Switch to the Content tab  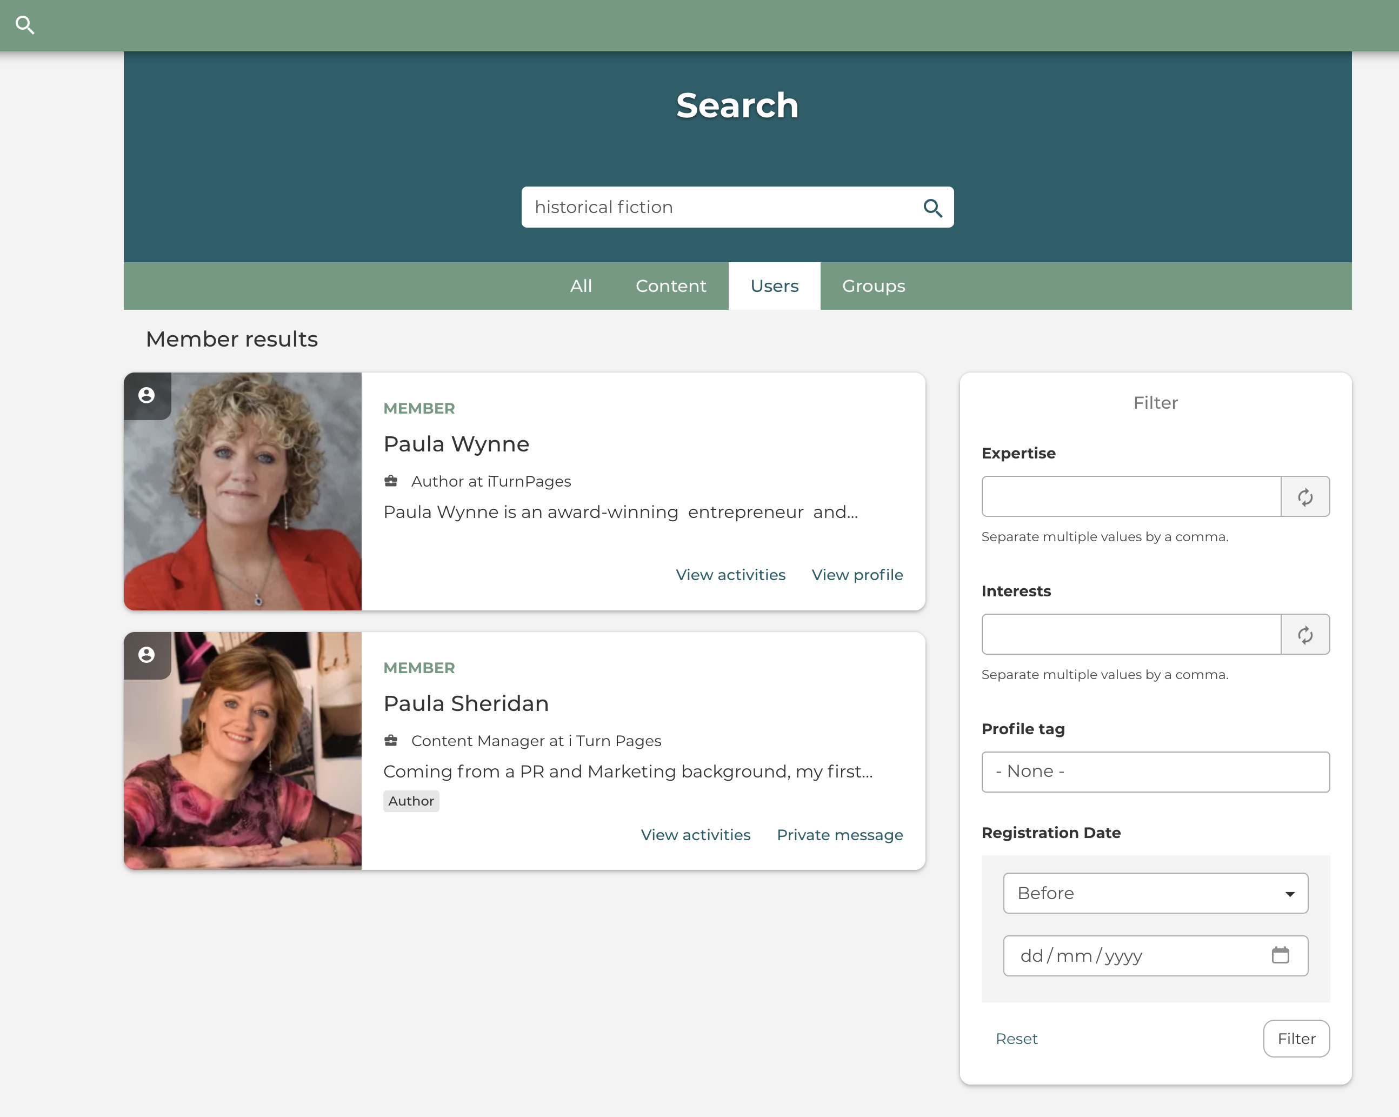tap(671, 286)
